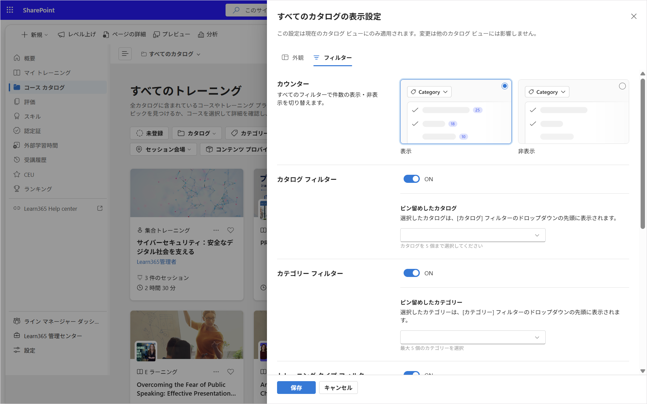Open マイ トレーニング in the sidebar

coord(58,73)
